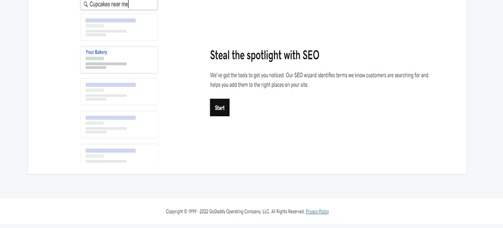Click the GoDaddy copyright notice text
503x228 pixels.
coord(235,211)
